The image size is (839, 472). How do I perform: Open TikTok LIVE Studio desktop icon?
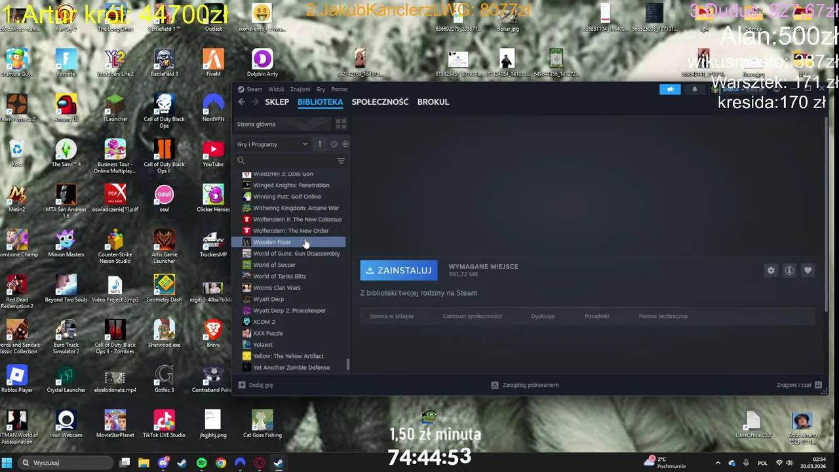164,424
